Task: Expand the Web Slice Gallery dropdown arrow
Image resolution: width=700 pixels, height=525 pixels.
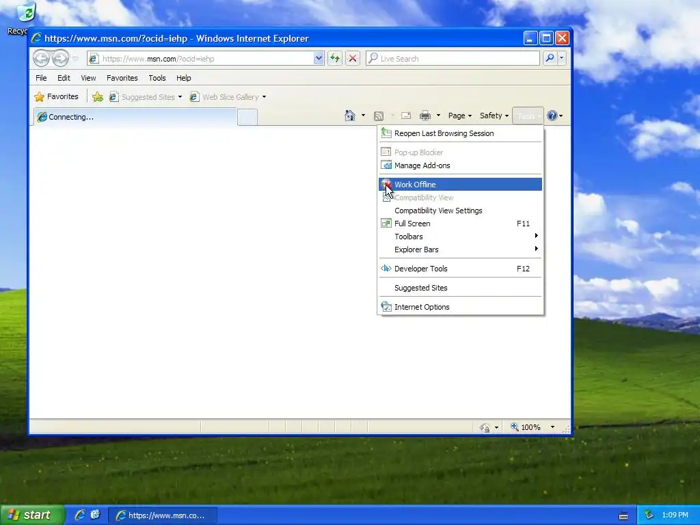Action: pyautogui.click(x=265, y=97)
